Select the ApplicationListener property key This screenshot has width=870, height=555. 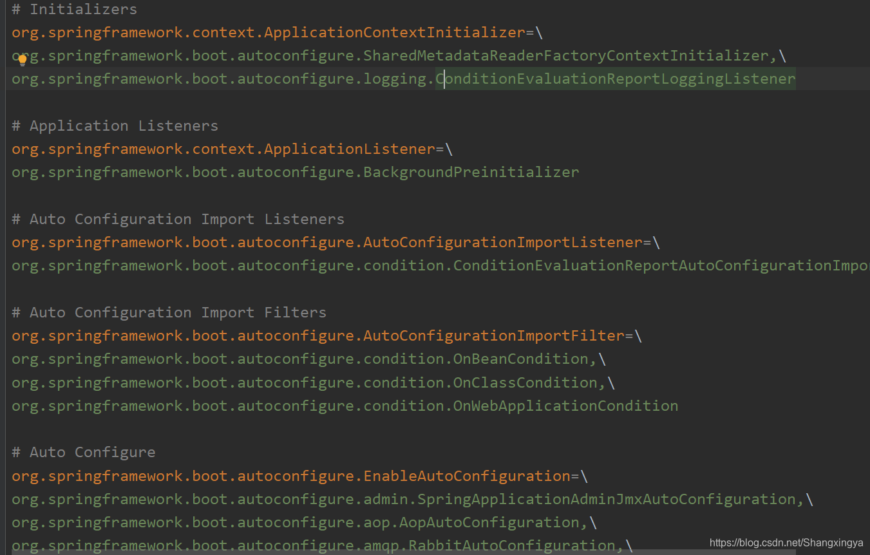click(223, 149)
